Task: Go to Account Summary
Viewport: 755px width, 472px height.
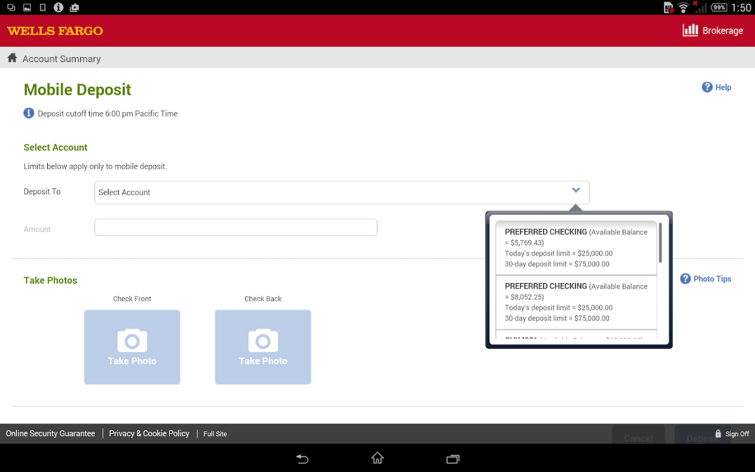Action: (61, 59)
